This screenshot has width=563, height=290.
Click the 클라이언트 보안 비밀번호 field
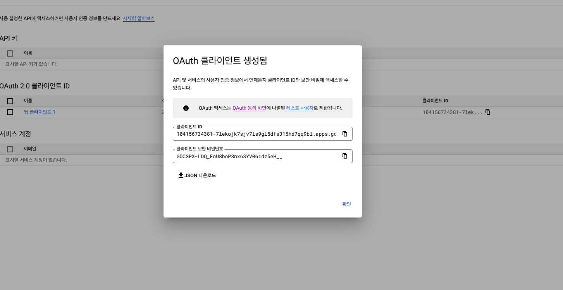pos(256,156)
